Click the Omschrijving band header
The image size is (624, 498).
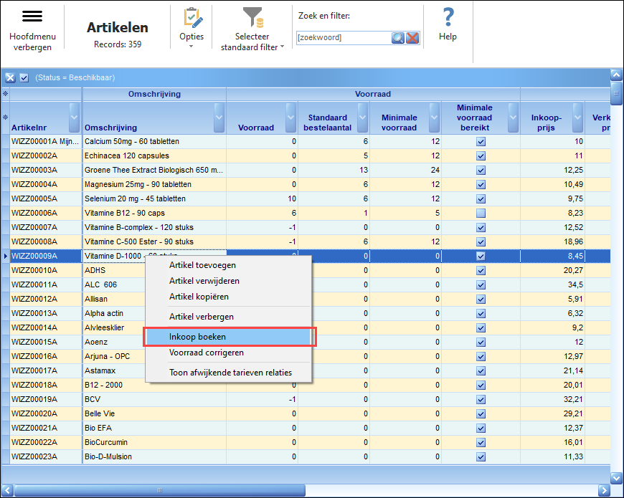154,94
